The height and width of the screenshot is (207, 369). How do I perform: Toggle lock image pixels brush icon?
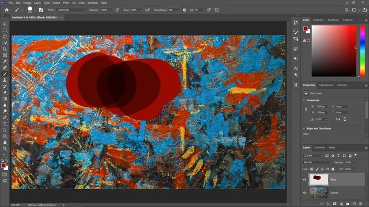click(x=317, y=169)
